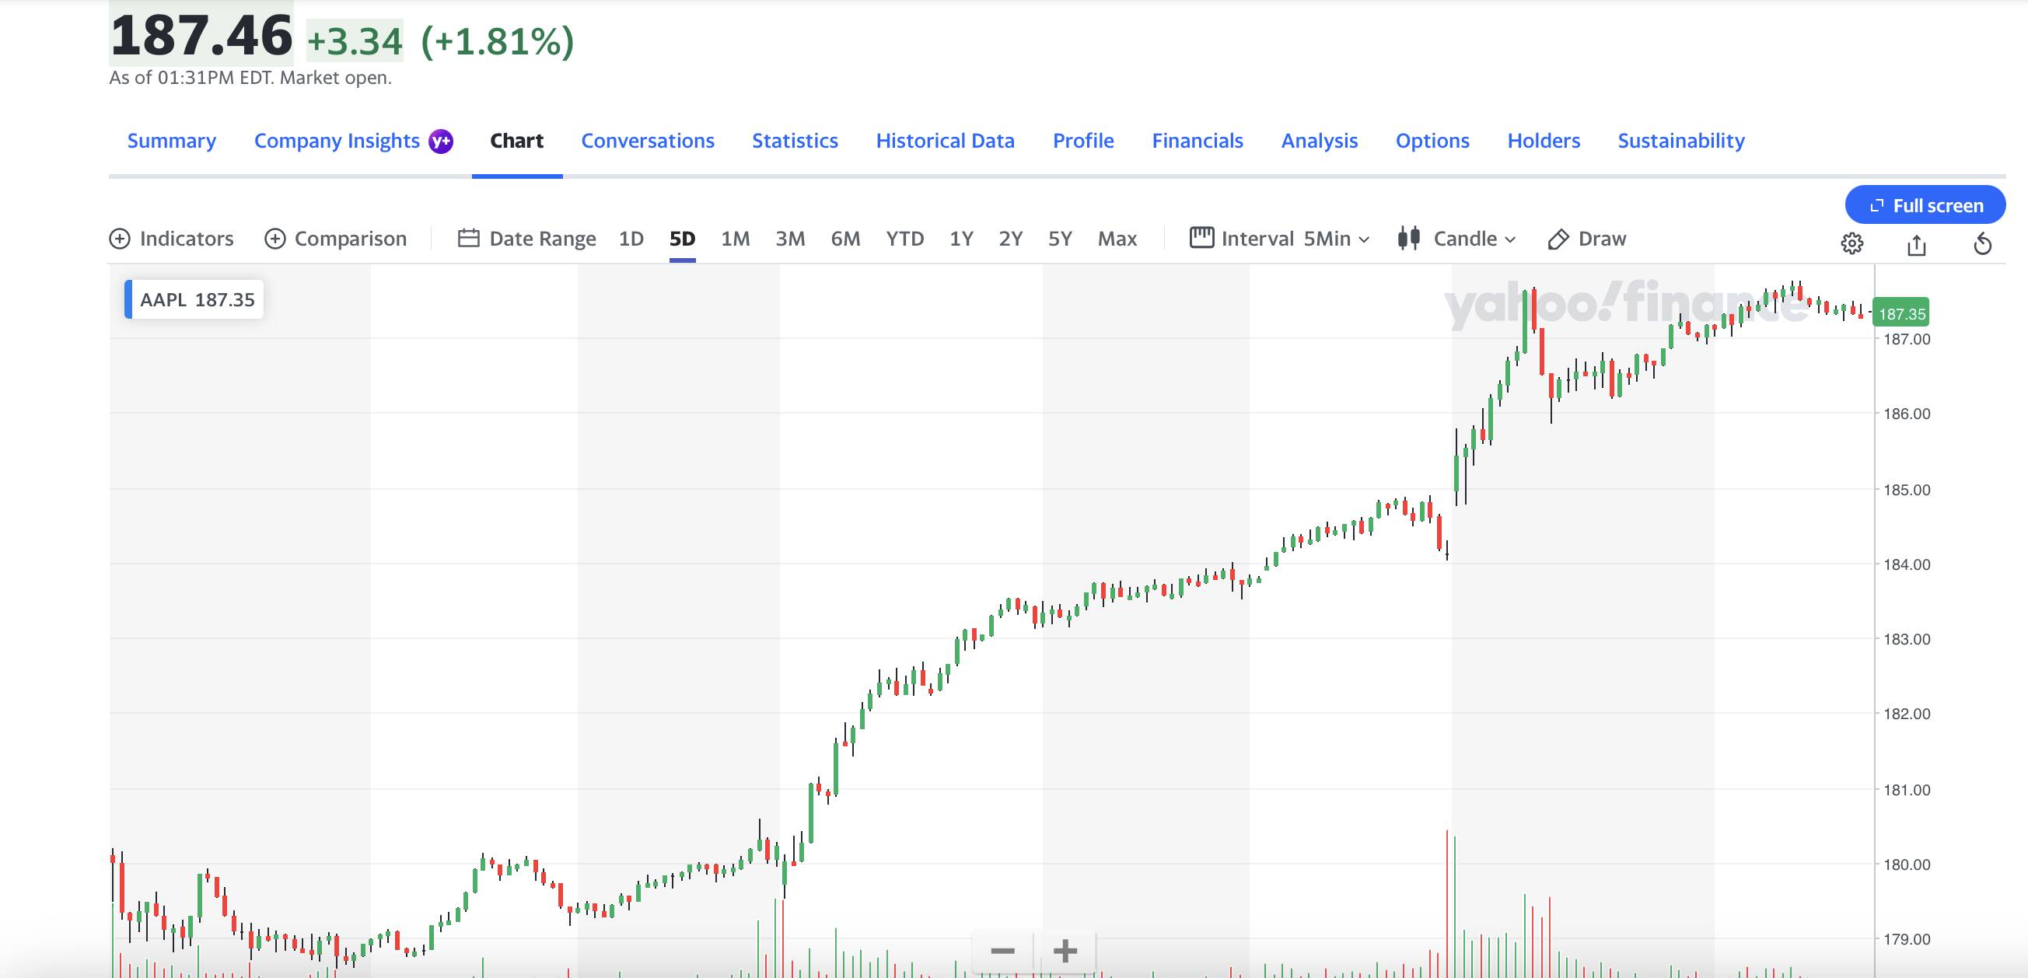Select the 5Y range

click(1060, 239)
